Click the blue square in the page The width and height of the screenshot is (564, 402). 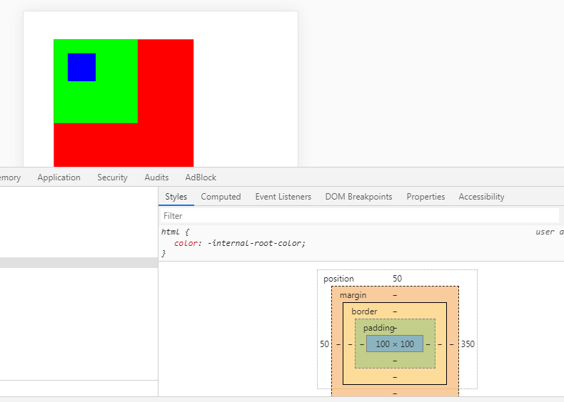[81, 67]
